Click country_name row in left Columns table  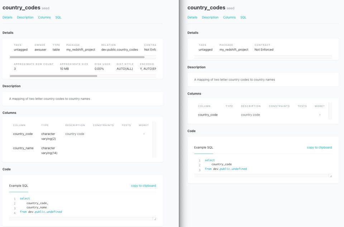coord(23,148)
